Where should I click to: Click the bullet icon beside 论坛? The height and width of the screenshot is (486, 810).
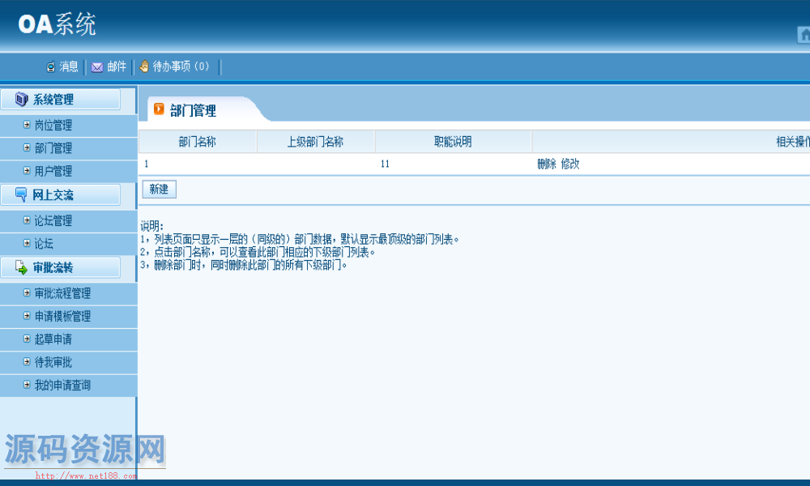(27, 243)
